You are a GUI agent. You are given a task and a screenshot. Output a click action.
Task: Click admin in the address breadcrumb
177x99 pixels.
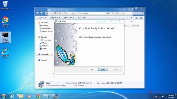(x=74, y=13)
